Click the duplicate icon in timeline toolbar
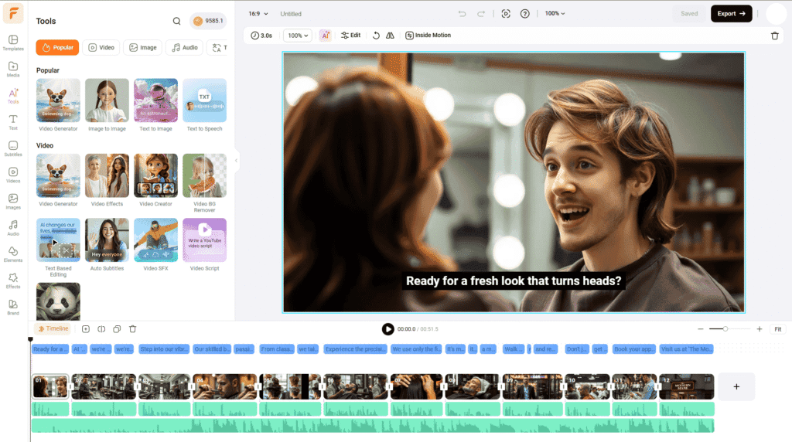 tap(117, 329)
